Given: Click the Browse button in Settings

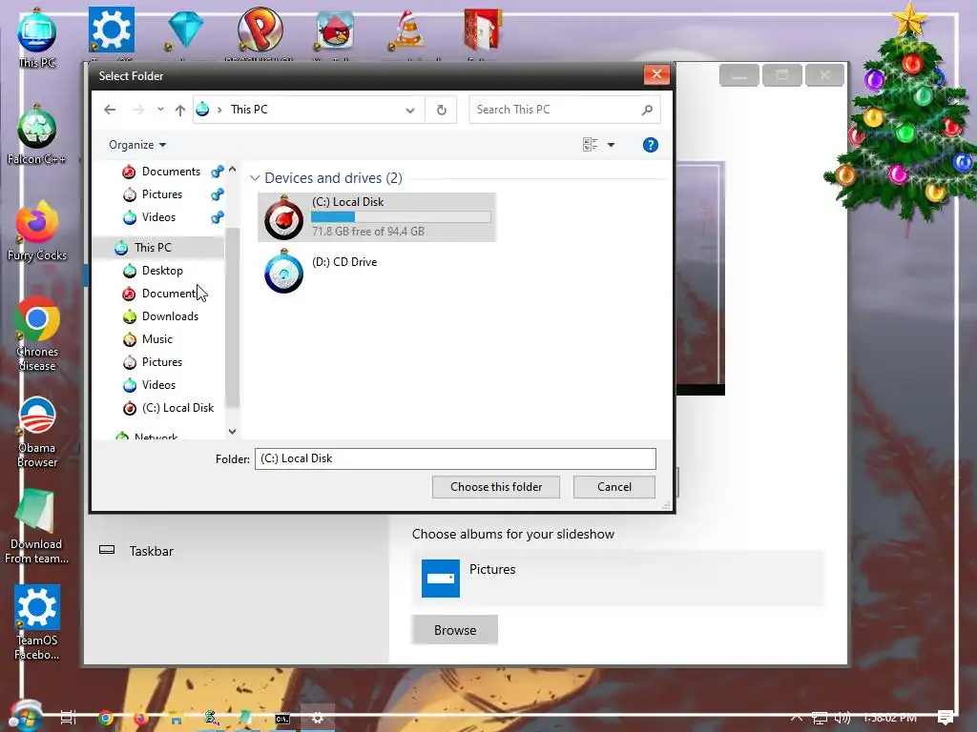Looking at the screenshot, I should pos(455,630).
